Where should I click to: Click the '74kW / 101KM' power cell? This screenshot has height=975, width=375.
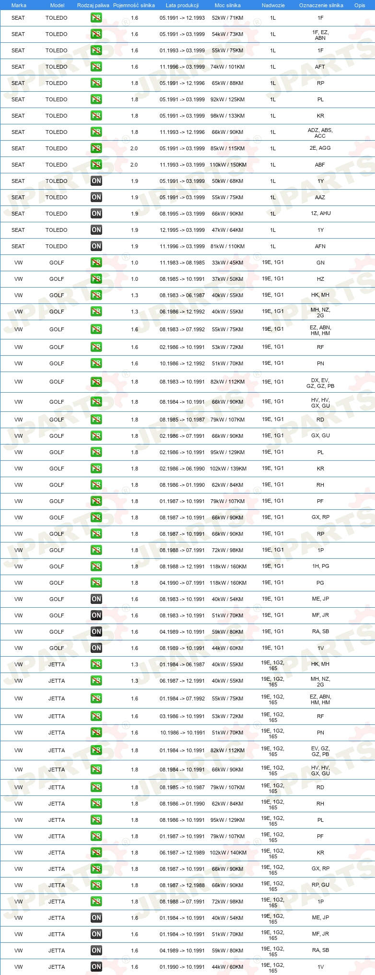coord(228,67)
